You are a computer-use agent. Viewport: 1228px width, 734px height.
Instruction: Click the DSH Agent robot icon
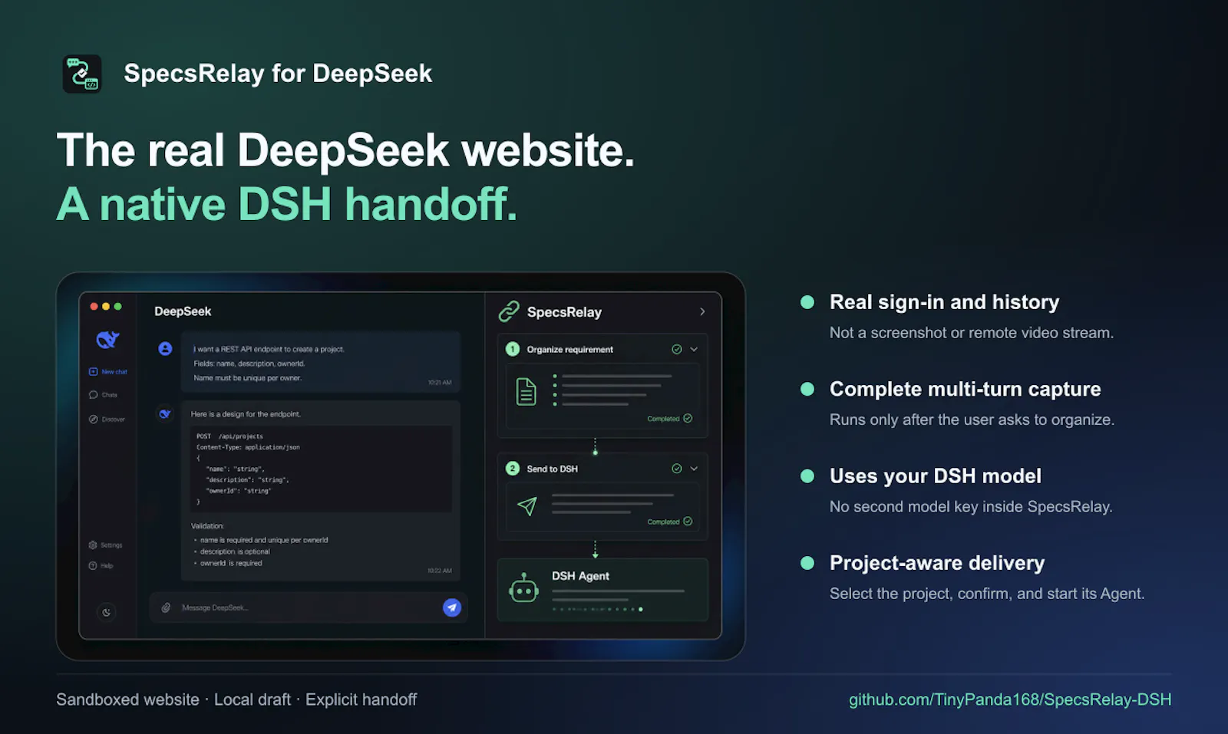(524, 588)
